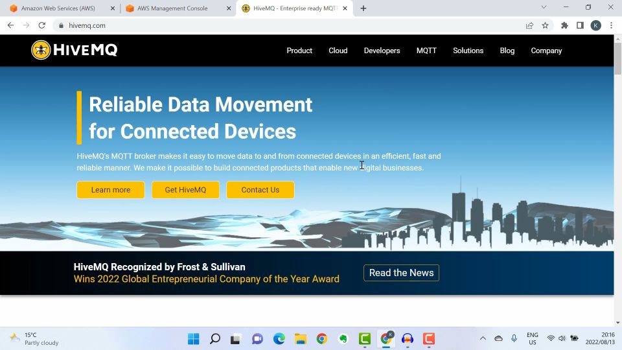Toggle Chrome side panel

pyautogui.click(x=580, y=25)
